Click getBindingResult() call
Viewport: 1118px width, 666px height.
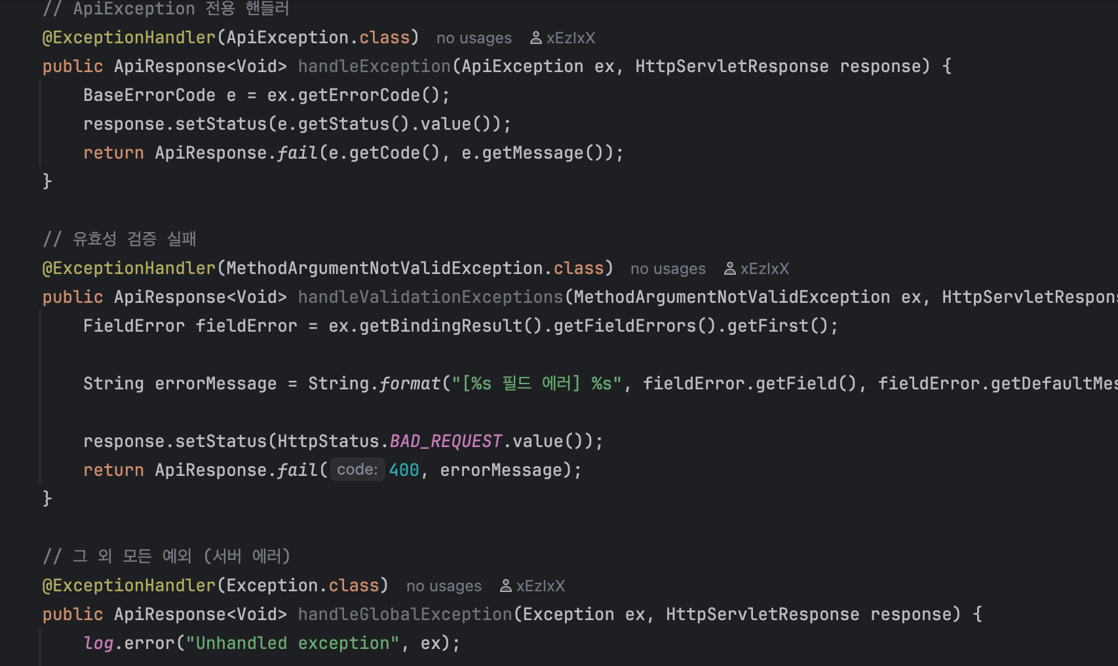[451, 326]
